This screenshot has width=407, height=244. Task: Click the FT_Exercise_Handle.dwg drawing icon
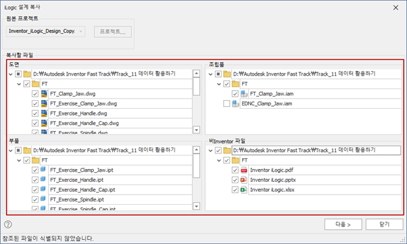click(44, 113)
